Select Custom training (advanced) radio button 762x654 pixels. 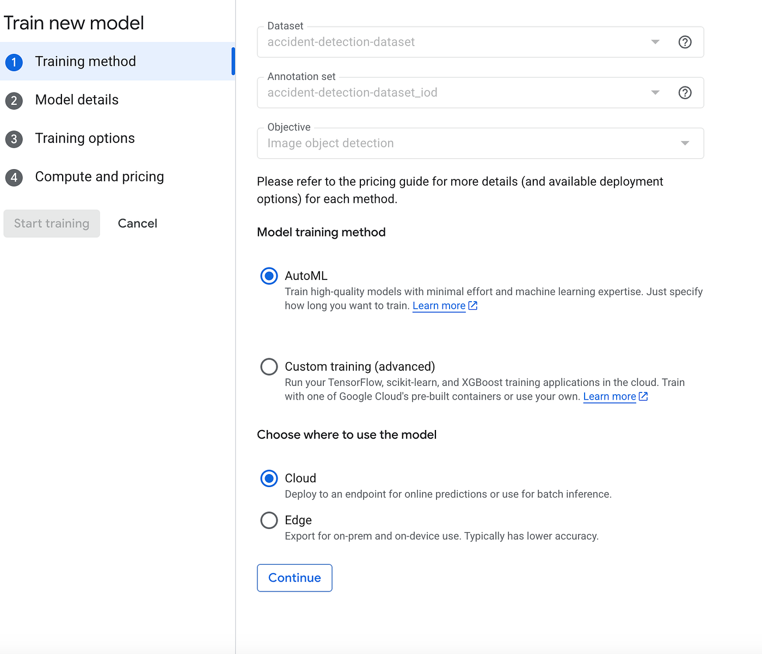coord(269,366)
